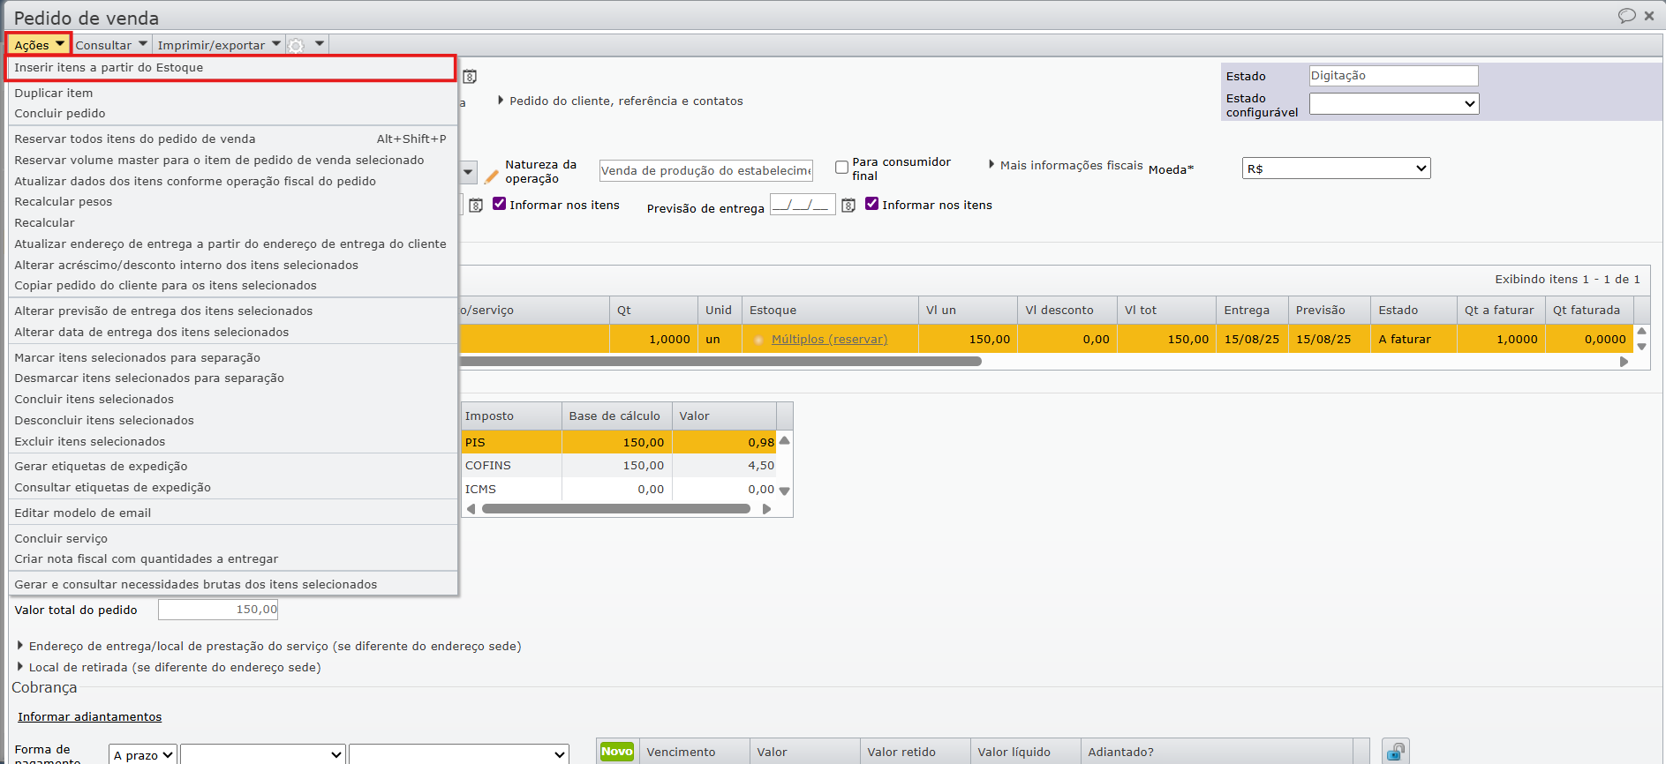
Task: Enable Para consumidor final checkbox
Action: 841,167
